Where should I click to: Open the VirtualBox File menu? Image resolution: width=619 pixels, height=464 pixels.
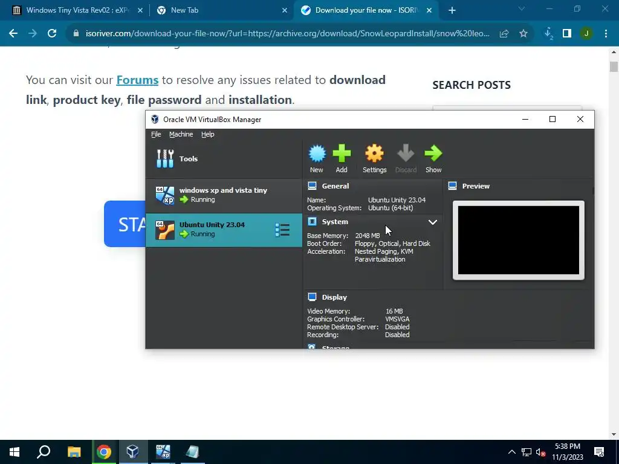tap(156, 134)
